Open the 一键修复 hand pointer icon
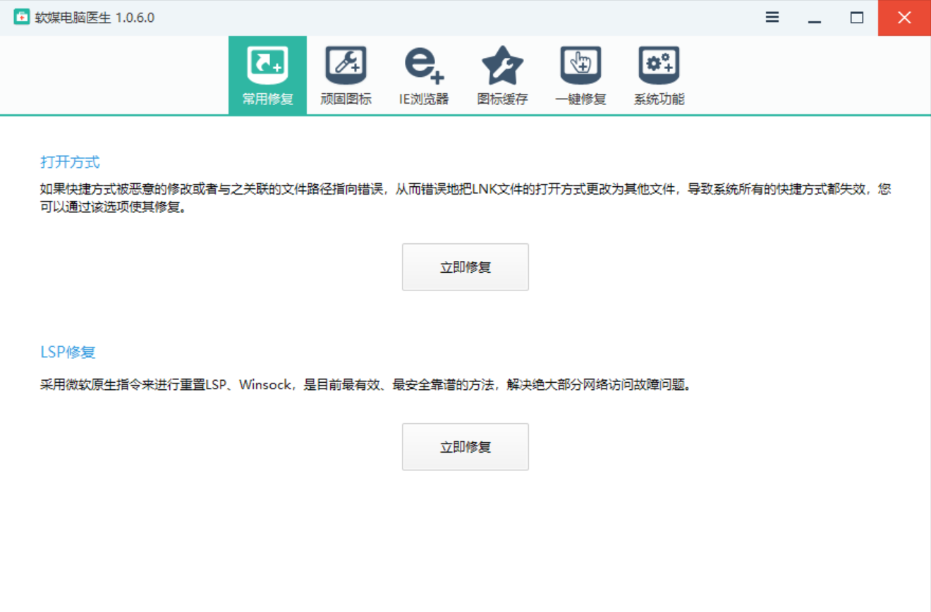 pyautogui.click(x=580, y=66)
